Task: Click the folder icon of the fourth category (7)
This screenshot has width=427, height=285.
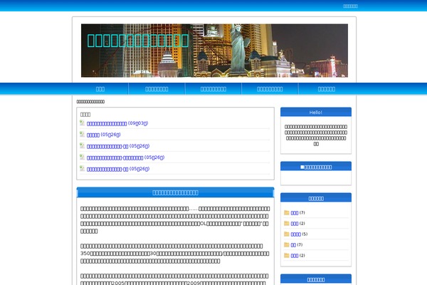Action: (287, 244)
